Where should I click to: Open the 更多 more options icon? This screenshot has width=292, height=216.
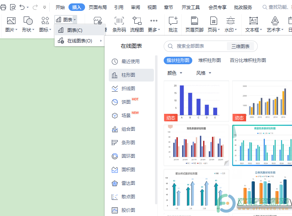pyautogui.click(x=154, y=21)
